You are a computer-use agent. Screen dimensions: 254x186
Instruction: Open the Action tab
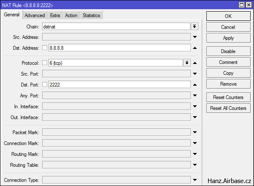pos(71,15)
